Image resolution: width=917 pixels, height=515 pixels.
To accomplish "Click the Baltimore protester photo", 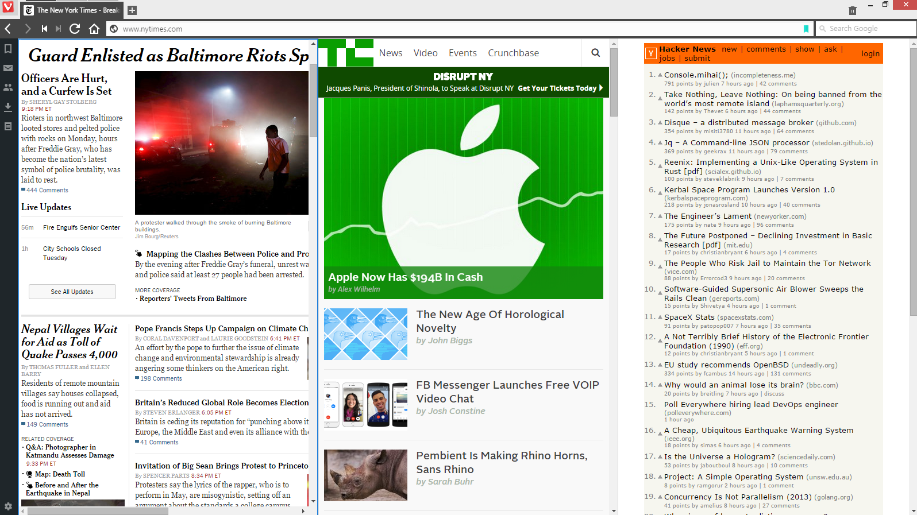I will [x=222, y=143].
